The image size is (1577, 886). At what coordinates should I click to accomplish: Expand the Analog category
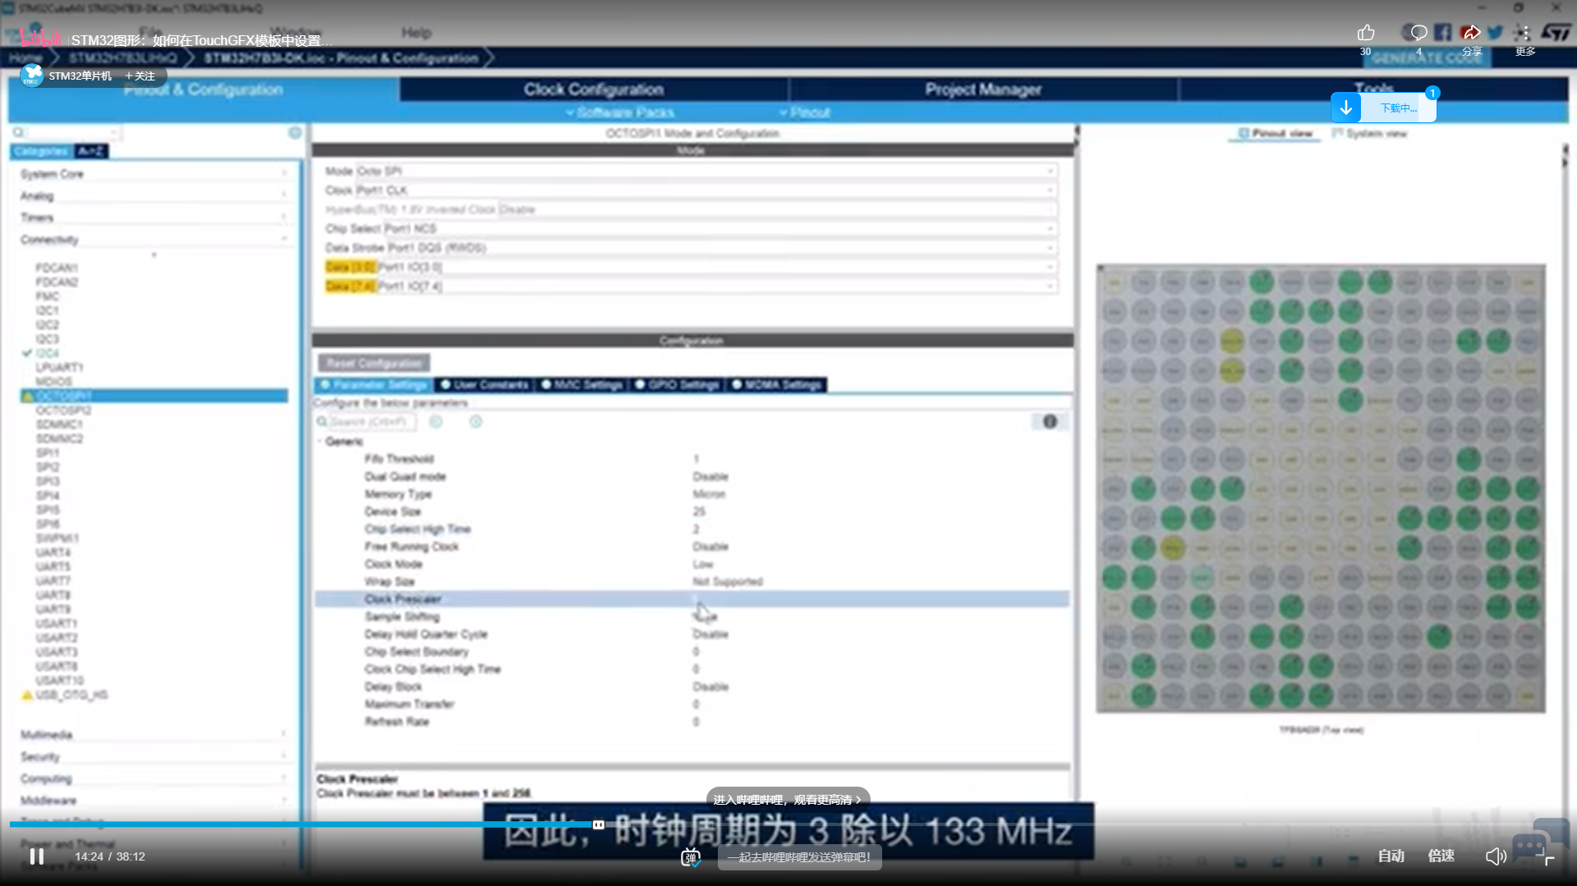pos(154,196)
